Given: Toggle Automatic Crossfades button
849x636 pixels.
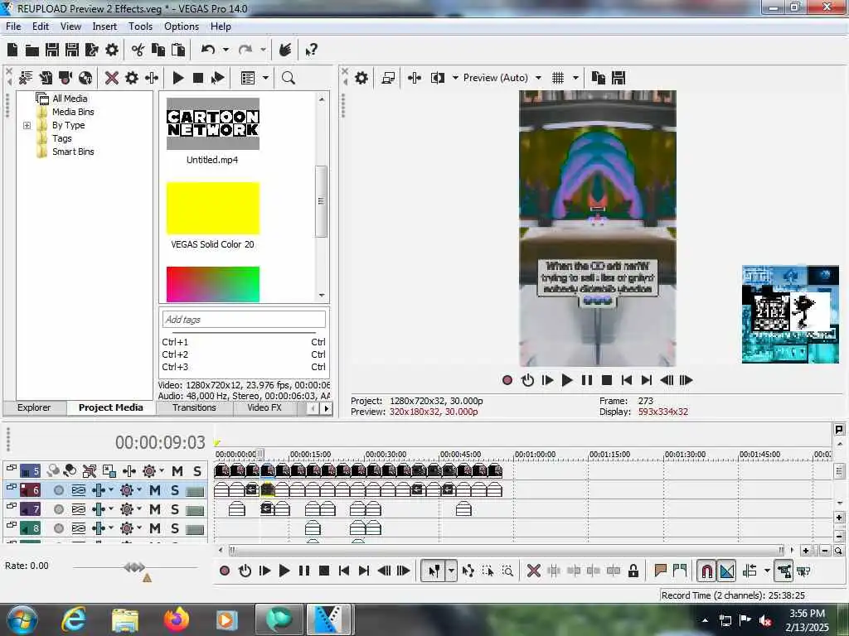Looking at the screenshot, I should pos(726,571).
